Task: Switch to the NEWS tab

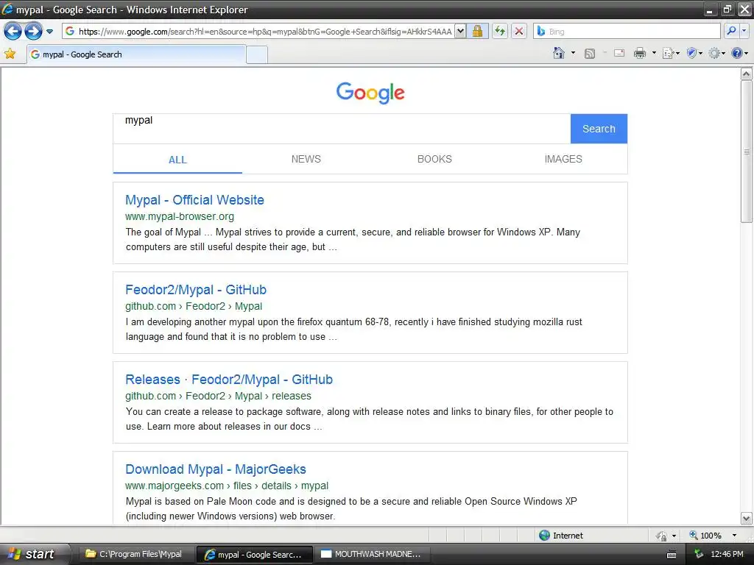Action: tap(306, 159)
